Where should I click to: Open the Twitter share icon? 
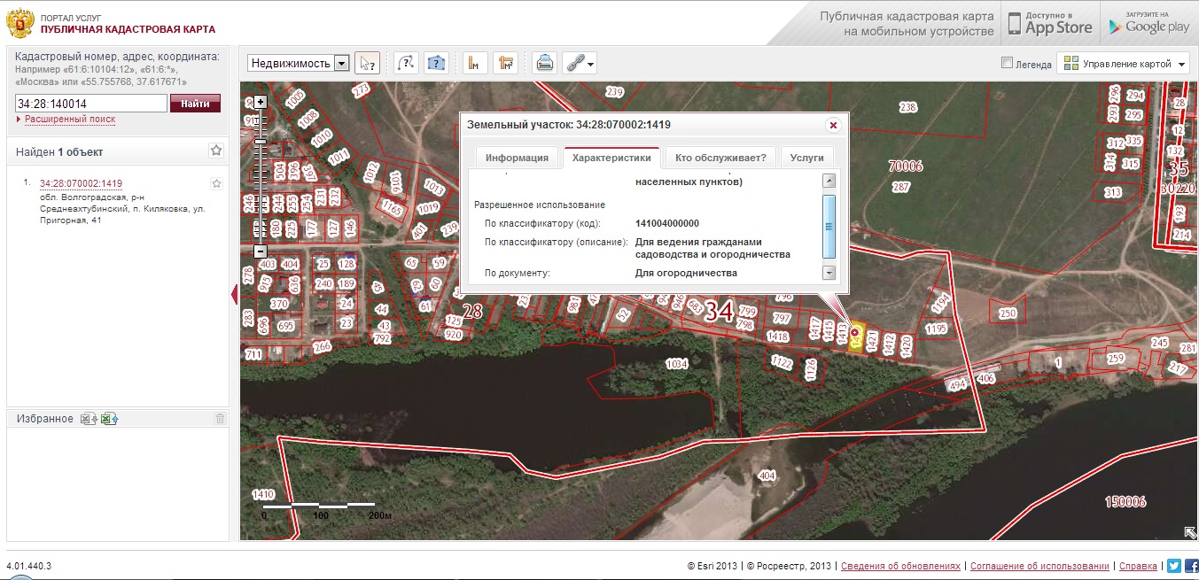[x=1173, y=566]
